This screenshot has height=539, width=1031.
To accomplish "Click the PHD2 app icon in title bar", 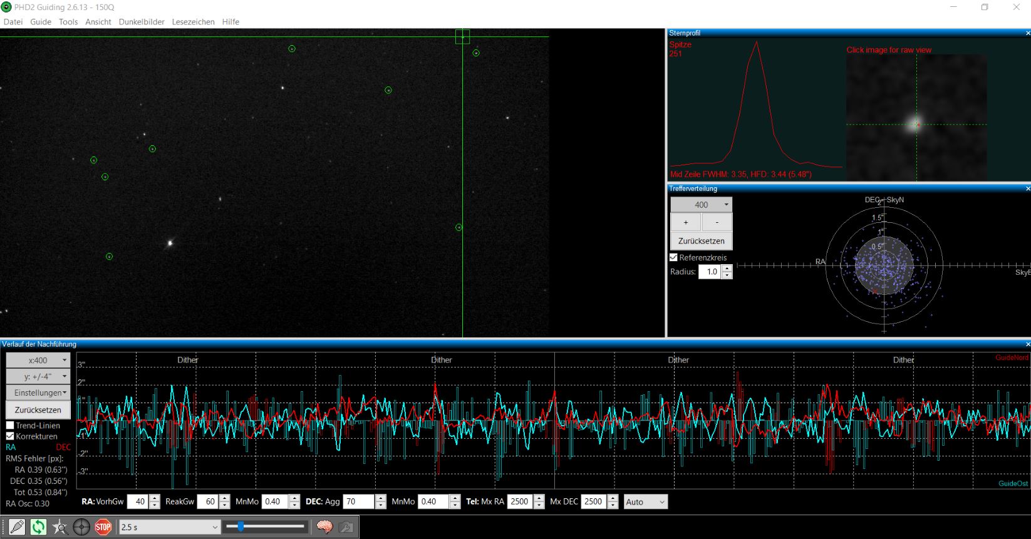I will (7, 7).
